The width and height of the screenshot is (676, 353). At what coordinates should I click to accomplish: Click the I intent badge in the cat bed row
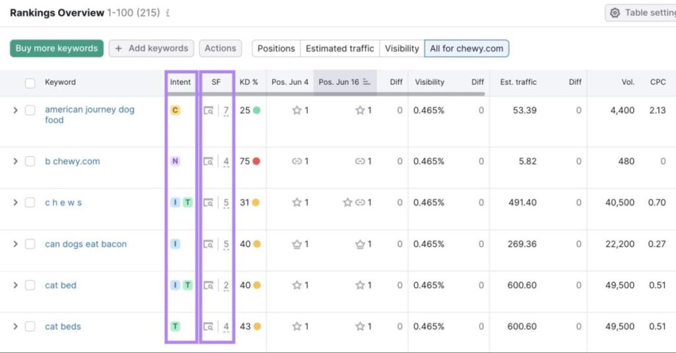[175, 285]
